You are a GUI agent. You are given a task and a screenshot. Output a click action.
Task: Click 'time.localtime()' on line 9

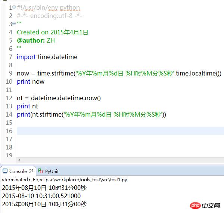point(199,73)
